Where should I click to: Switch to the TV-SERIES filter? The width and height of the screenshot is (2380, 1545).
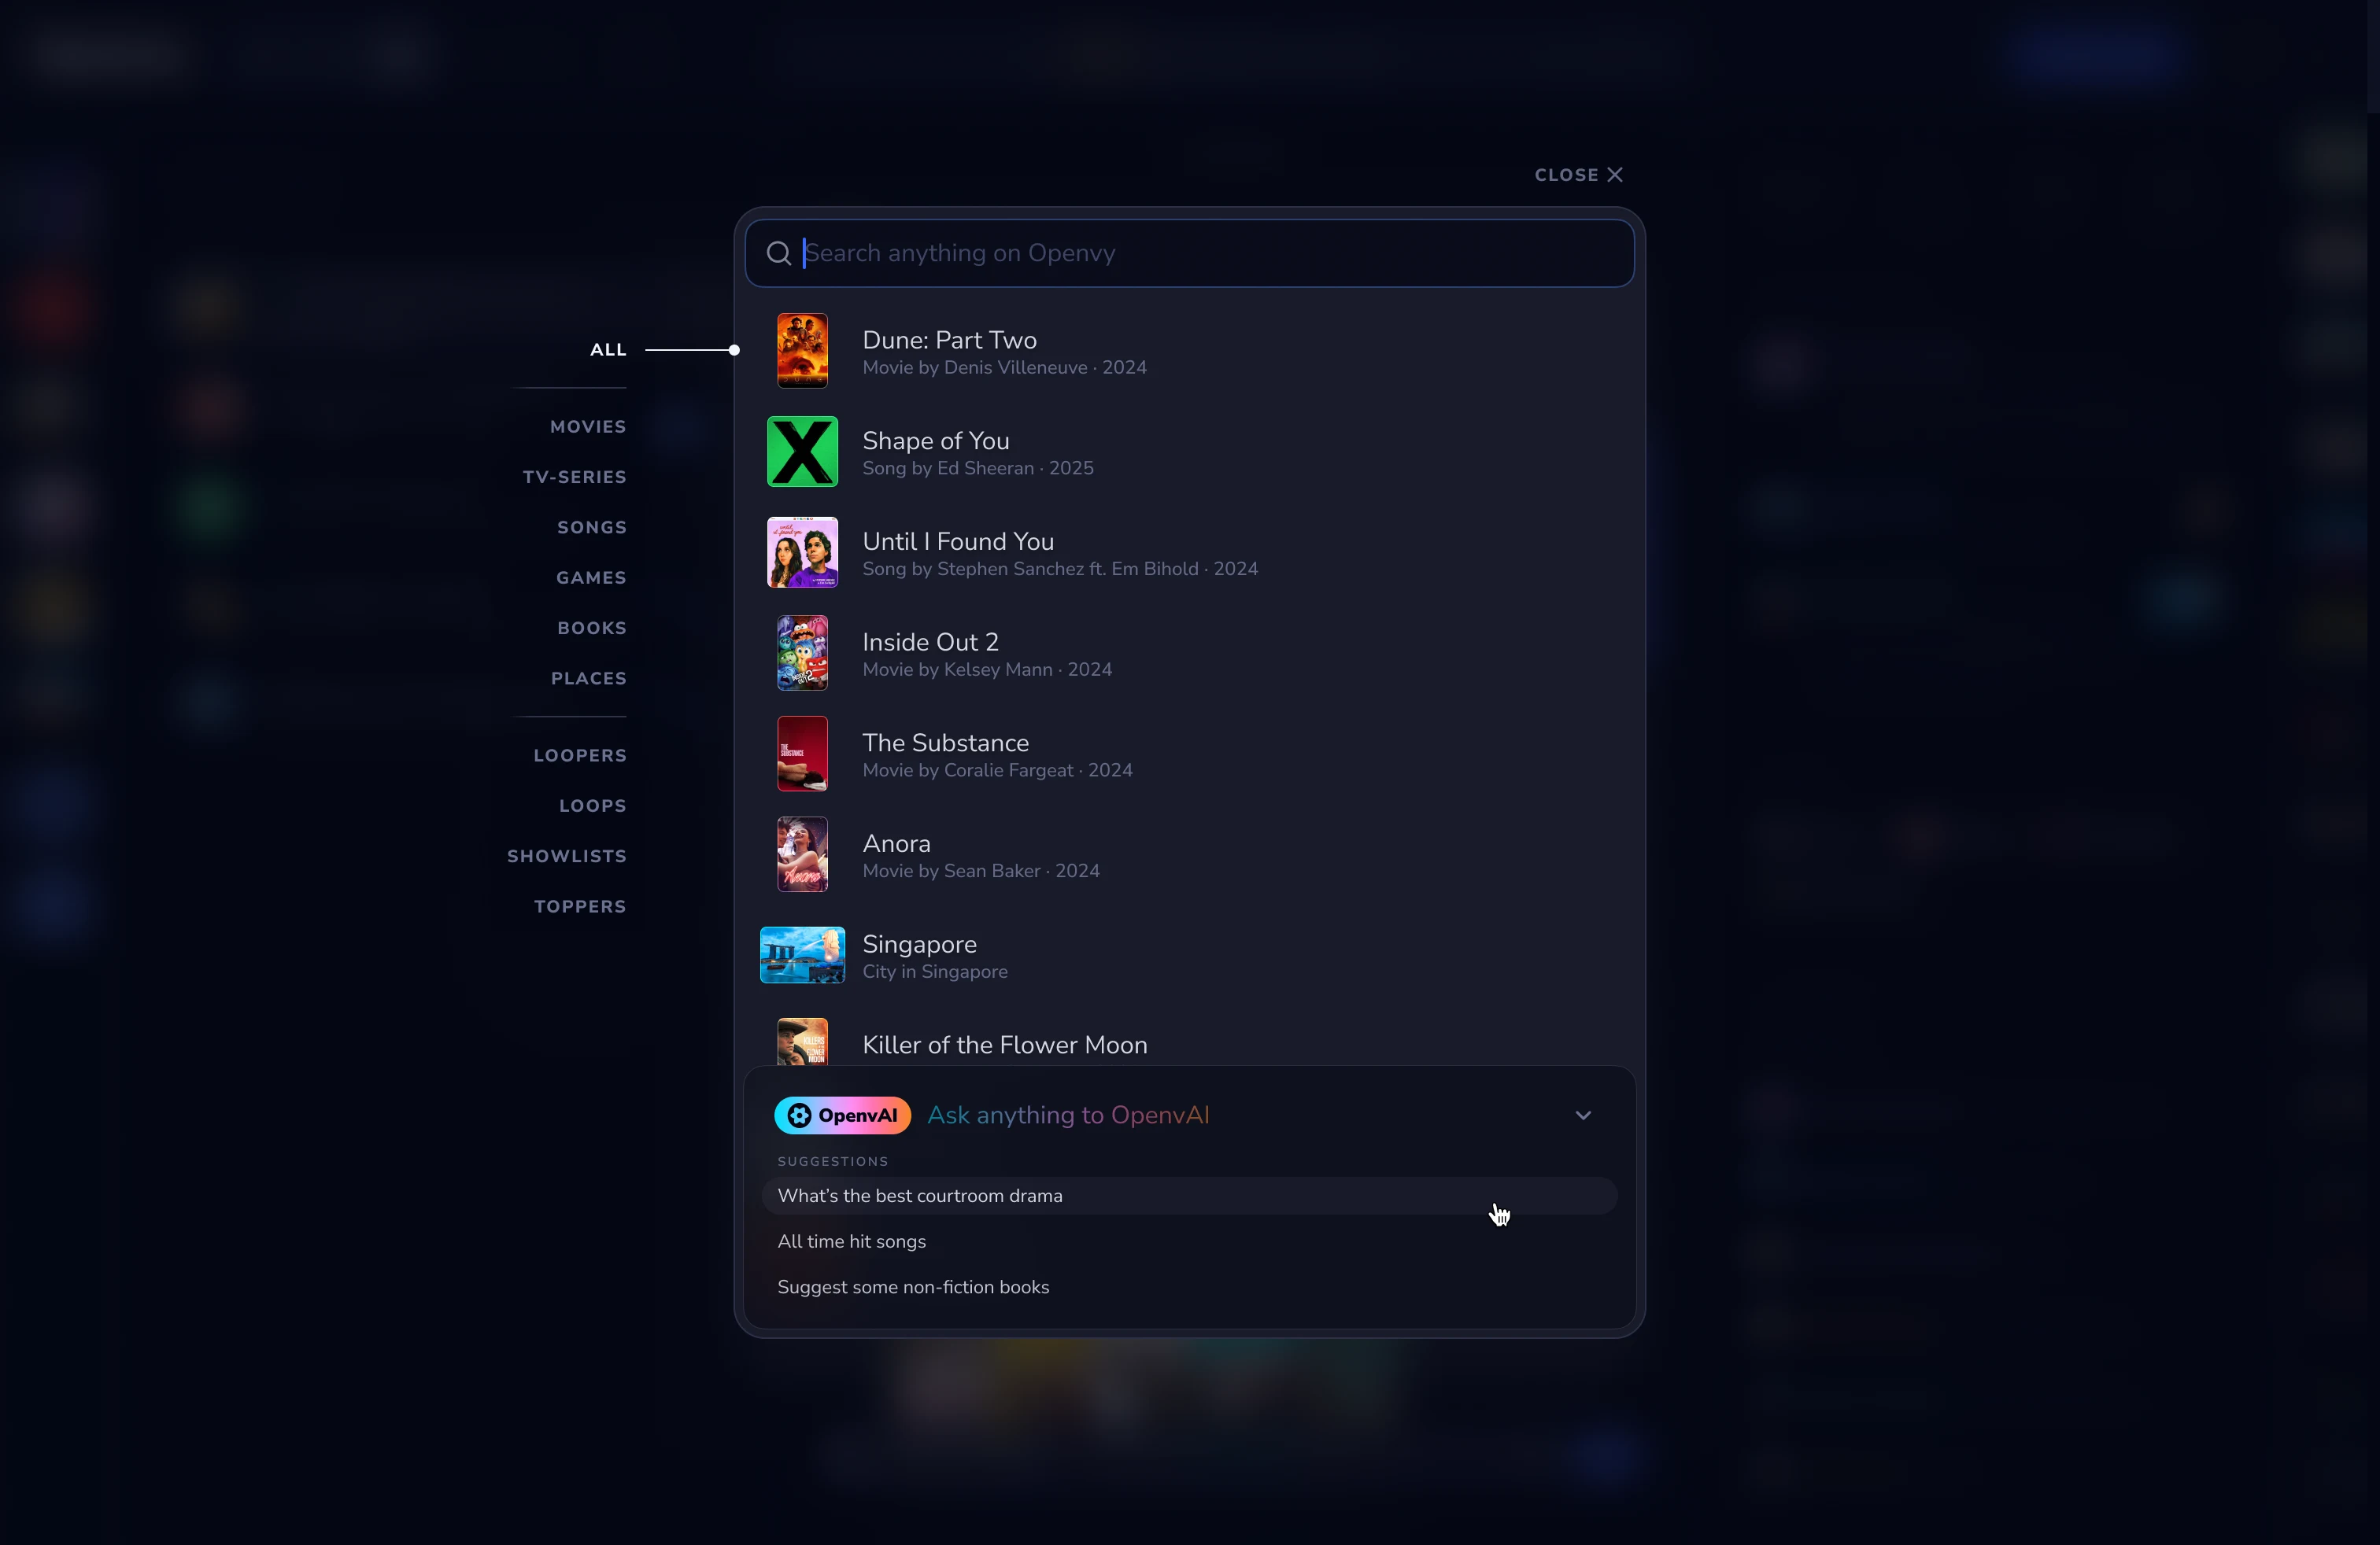(x=574, y=477)
